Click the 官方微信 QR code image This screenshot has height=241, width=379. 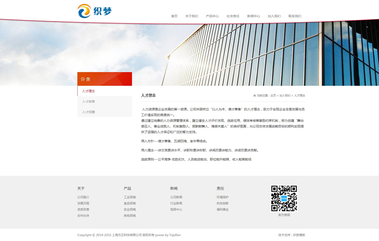point(284,198)
